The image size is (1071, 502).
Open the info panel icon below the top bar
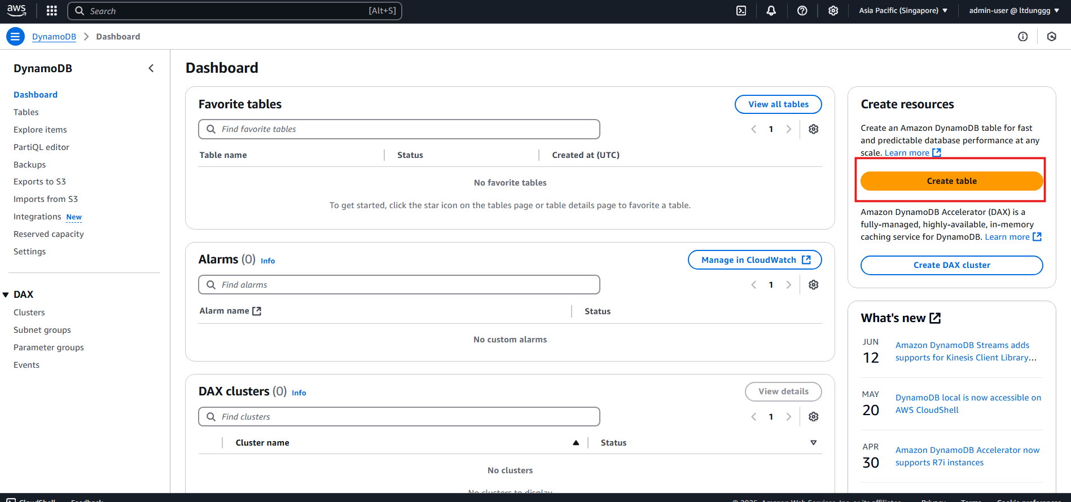click(1023, 37)
